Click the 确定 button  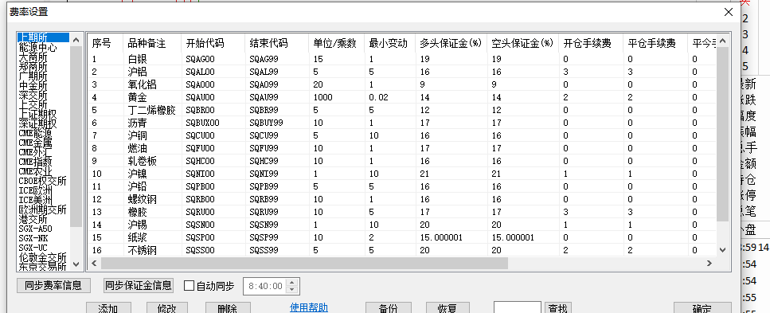point(702,308)
